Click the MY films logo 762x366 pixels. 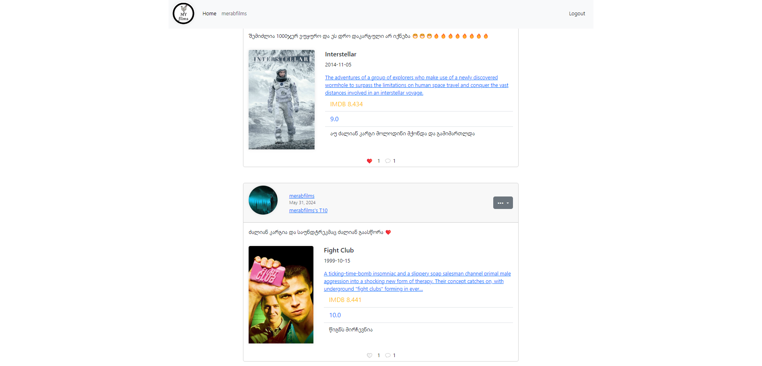point(183,14)
